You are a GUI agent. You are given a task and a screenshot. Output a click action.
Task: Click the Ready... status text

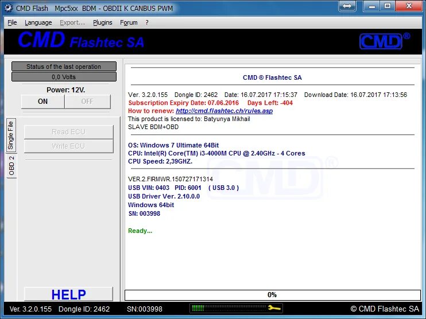tap(140, 231)
